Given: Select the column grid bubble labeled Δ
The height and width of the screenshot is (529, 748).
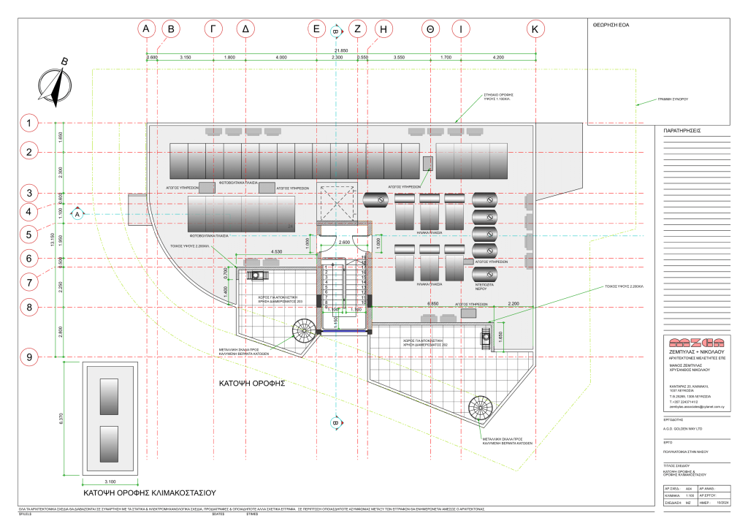Looking at the screenshot, I should tap(246, 28).
